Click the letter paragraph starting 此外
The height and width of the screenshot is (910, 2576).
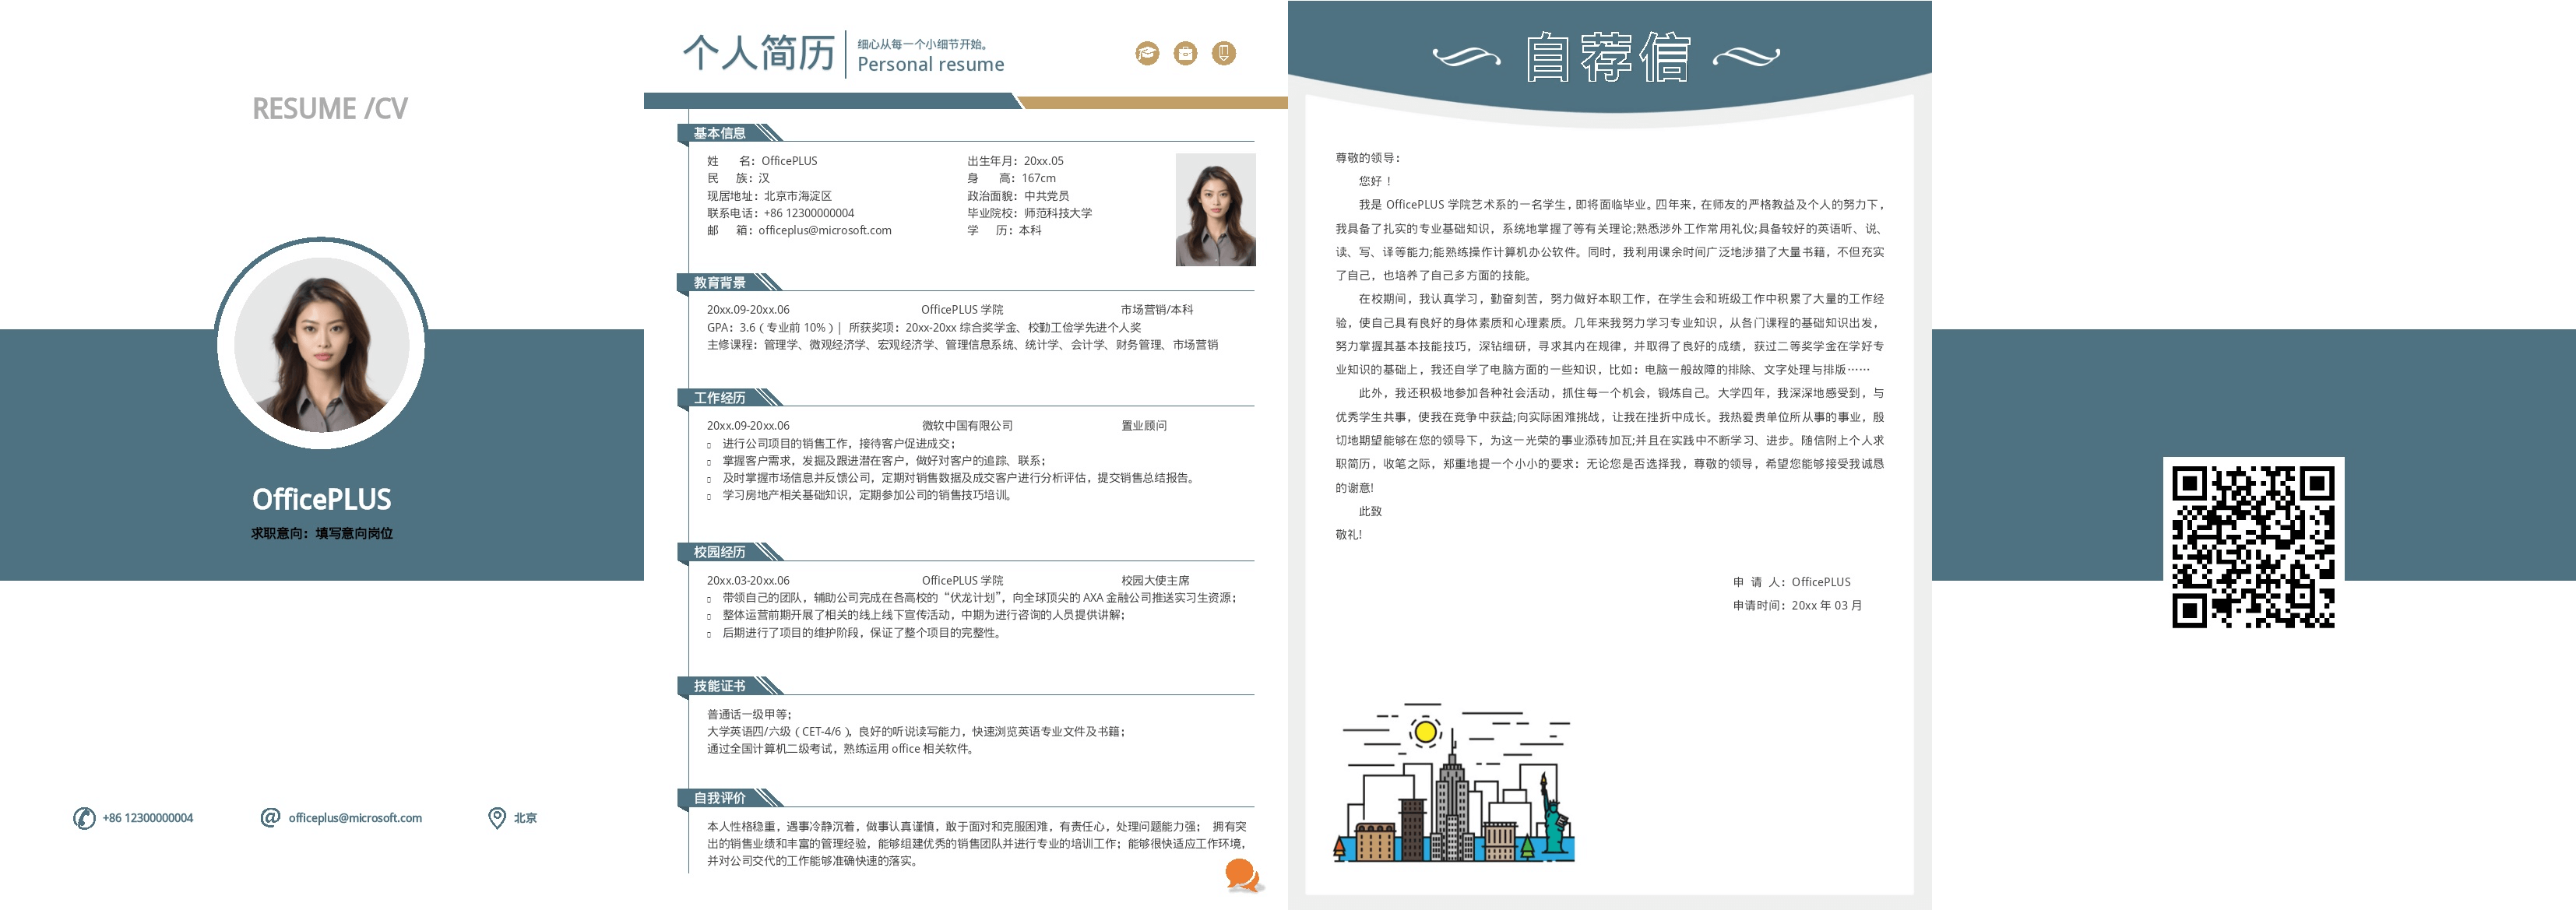(1610, 440)
